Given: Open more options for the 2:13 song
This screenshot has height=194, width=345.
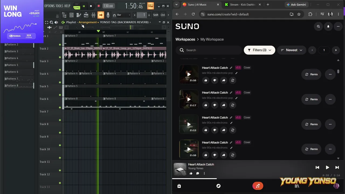Looking at the screenshot, I should pos(330,124).
